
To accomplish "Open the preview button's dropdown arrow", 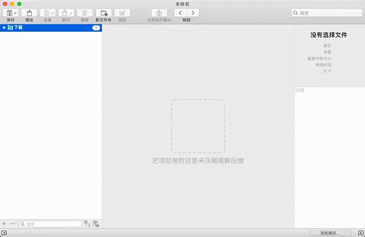I will [53, 13].
